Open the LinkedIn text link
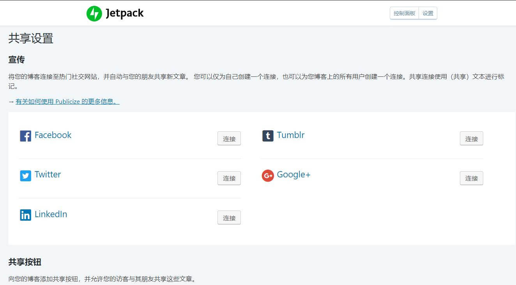 tap(51, 214)
